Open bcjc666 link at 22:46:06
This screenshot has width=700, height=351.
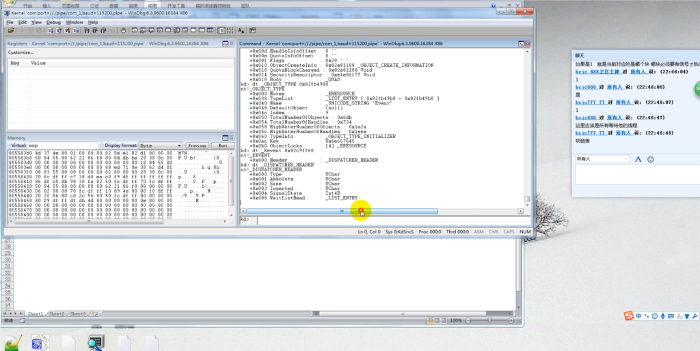pos(586,87)
